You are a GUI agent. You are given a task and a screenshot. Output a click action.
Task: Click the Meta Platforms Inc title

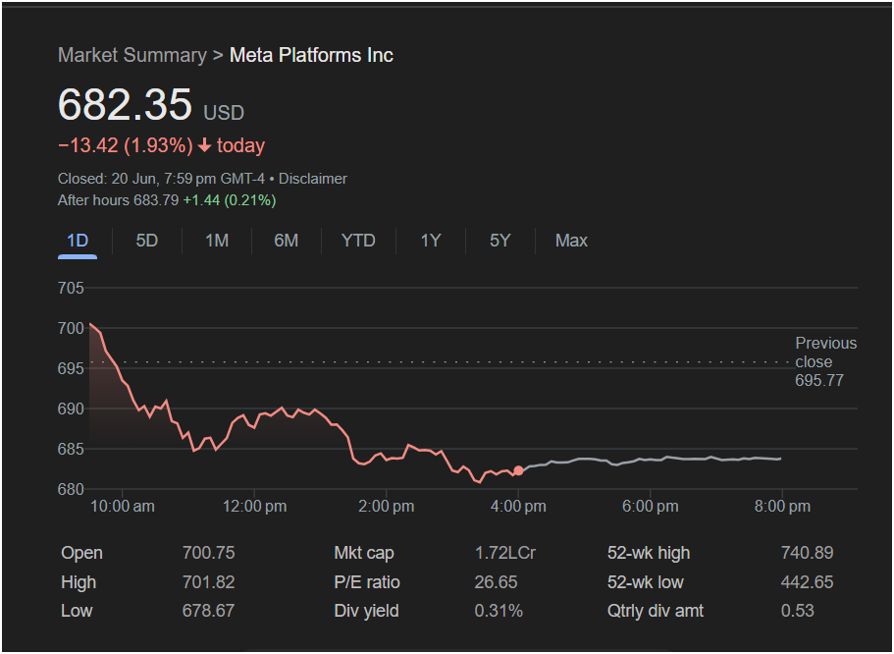pyautogui.click(x=311, y=55)
